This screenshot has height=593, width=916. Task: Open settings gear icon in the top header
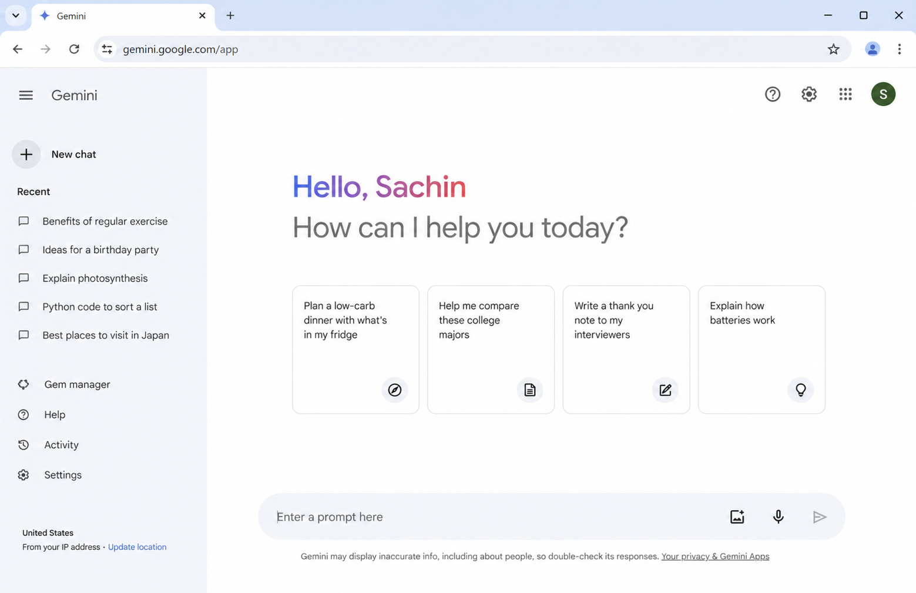(x=809, y=94)
